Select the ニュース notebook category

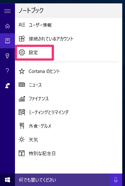click(69, 85)
